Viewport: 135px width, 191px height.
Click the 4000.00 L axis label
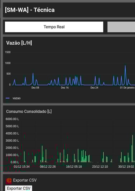12,133
